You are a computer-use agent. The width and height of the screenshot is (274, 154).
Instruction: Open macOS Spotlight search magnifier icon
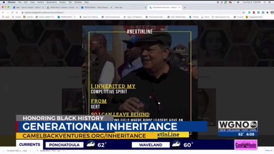(265, 2)
